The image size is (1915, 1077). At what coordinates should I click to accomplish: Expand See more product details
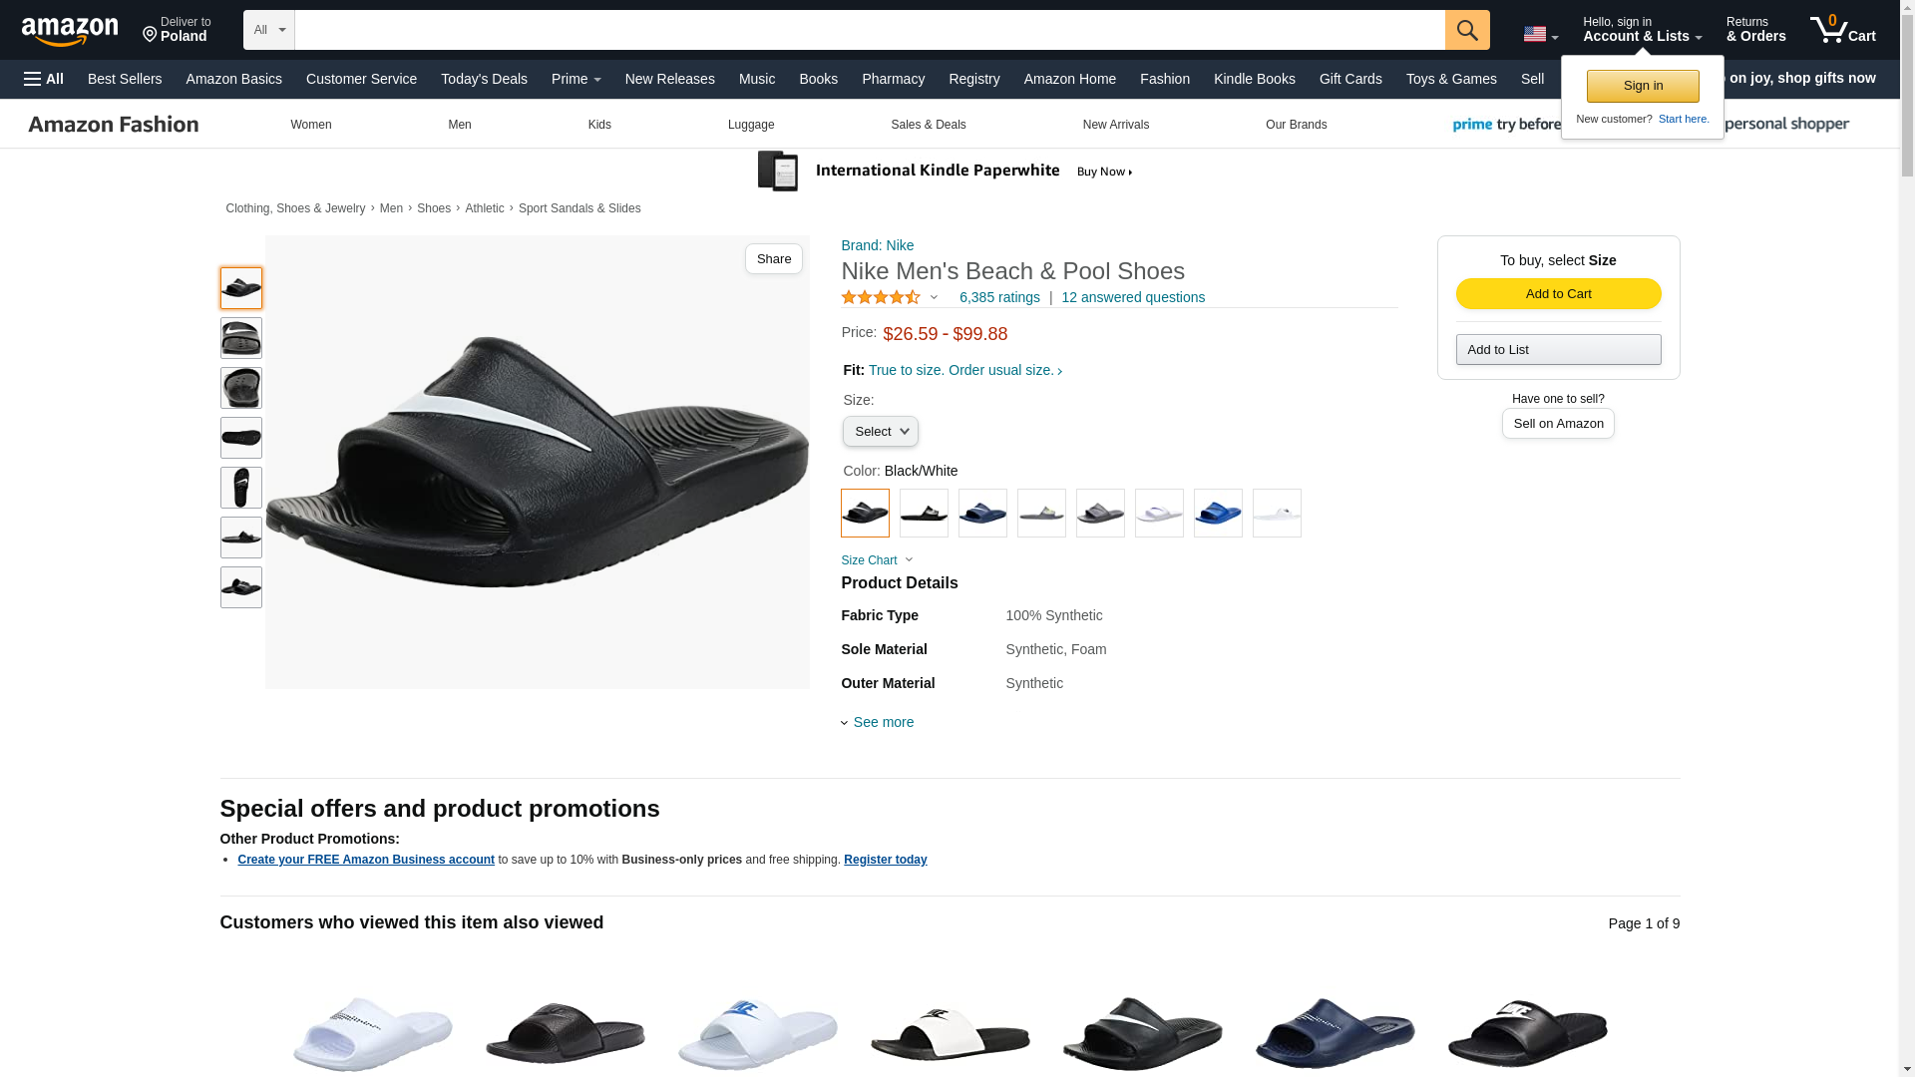(882, 722)
